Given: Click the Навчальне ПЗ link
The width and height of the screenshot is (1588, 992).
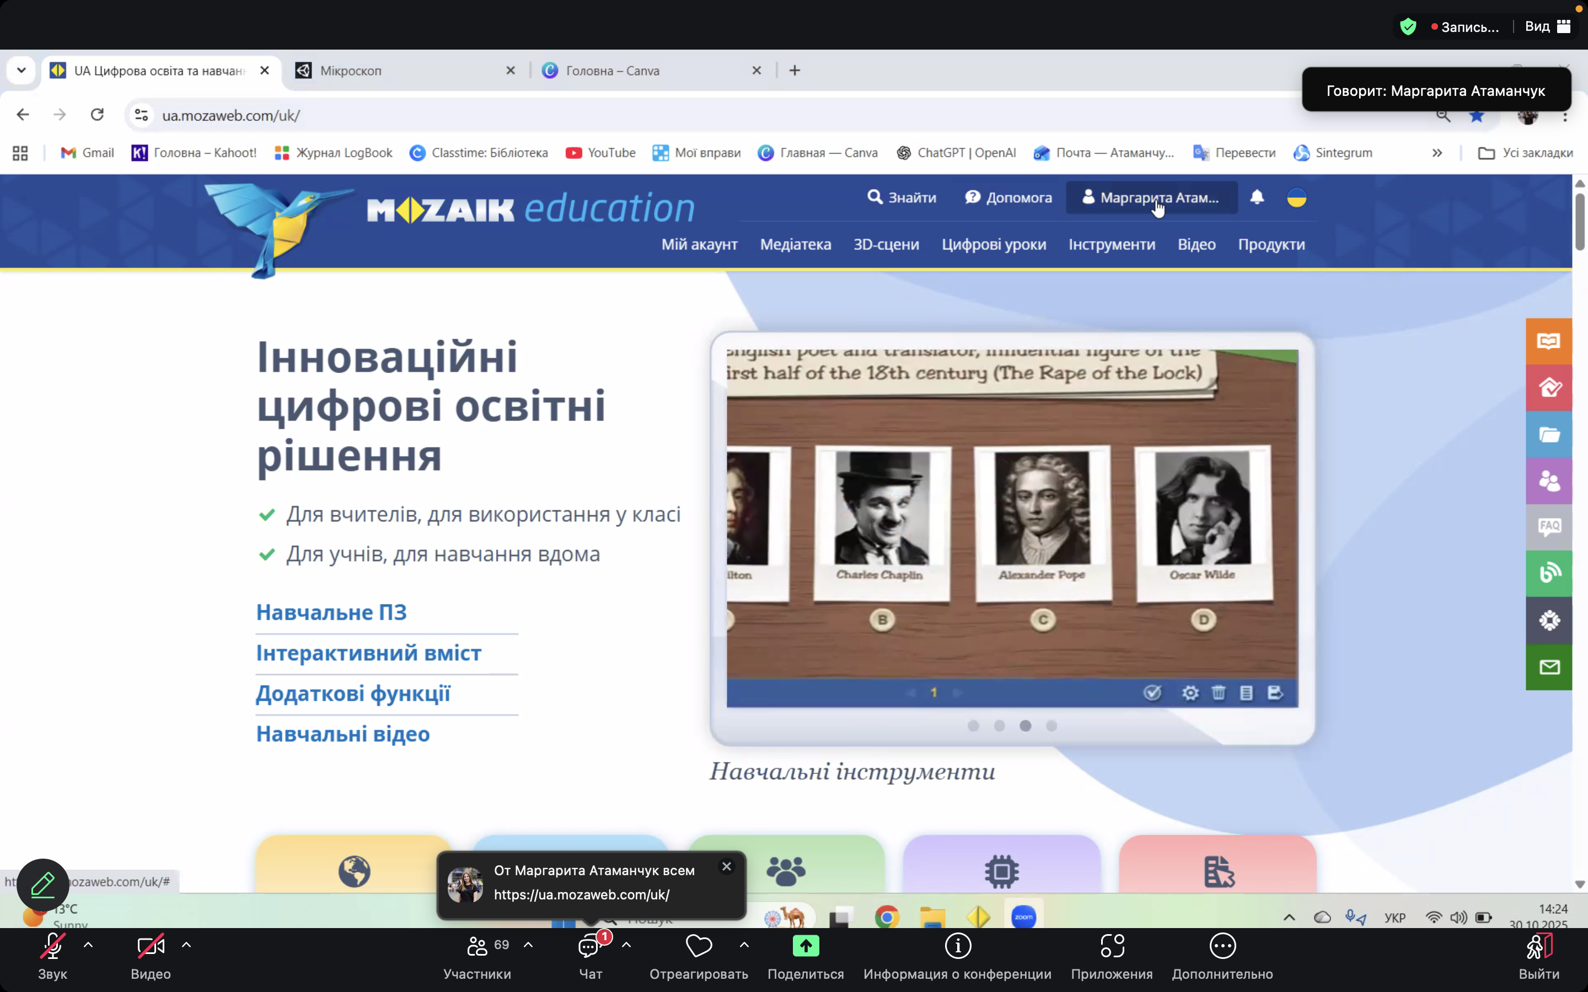Looking at the screenshot, I should click(331, 612).
